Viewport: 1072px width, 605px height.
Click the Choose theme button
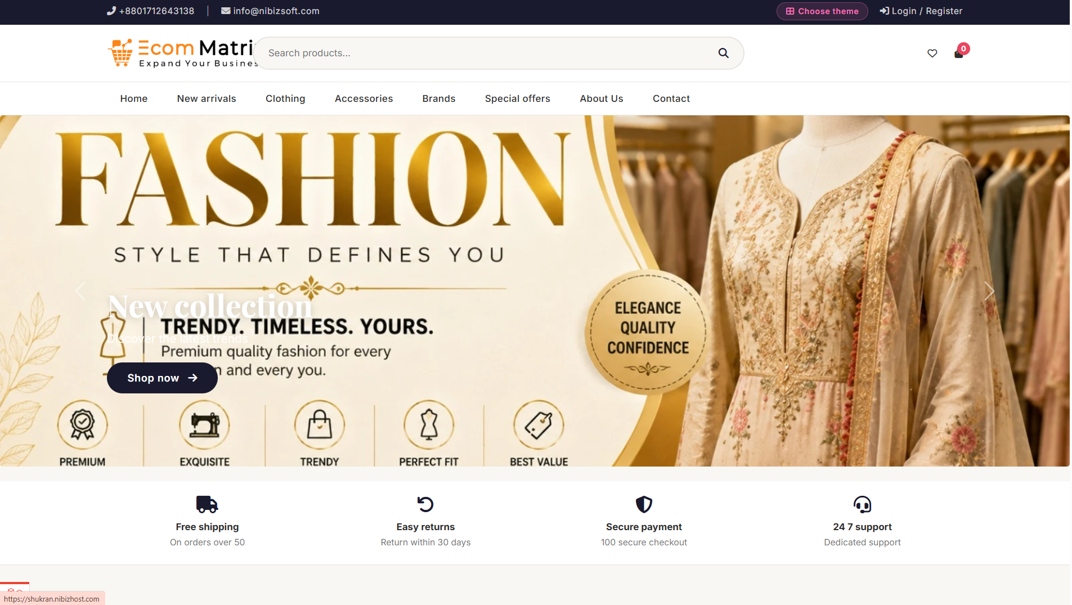822,11
